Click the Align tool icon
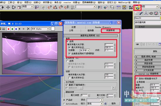The width and height of the screenshot is (161, 106). click(106, 7)
